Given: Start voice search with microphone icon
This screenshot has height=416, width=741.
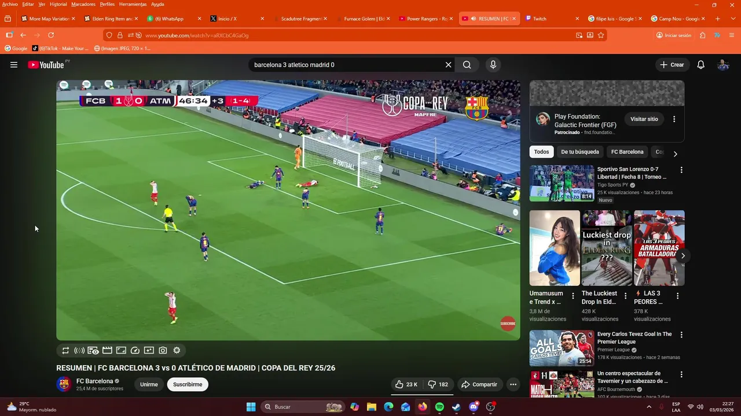Looking at the screenshot, I should pos(493,65).
